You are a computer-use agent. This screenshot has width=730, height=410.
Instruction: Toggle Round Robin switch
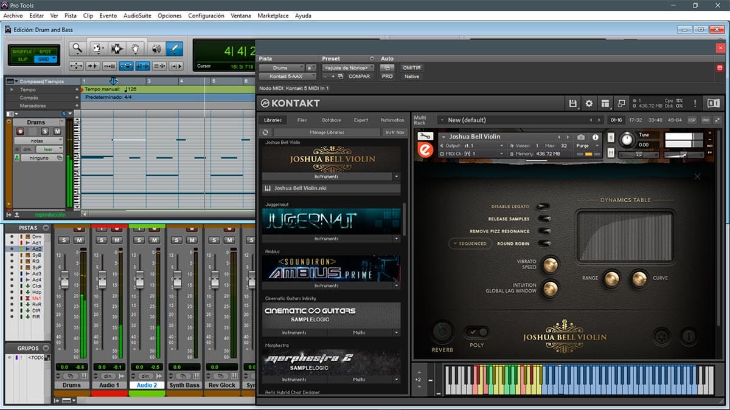[544, 244]
